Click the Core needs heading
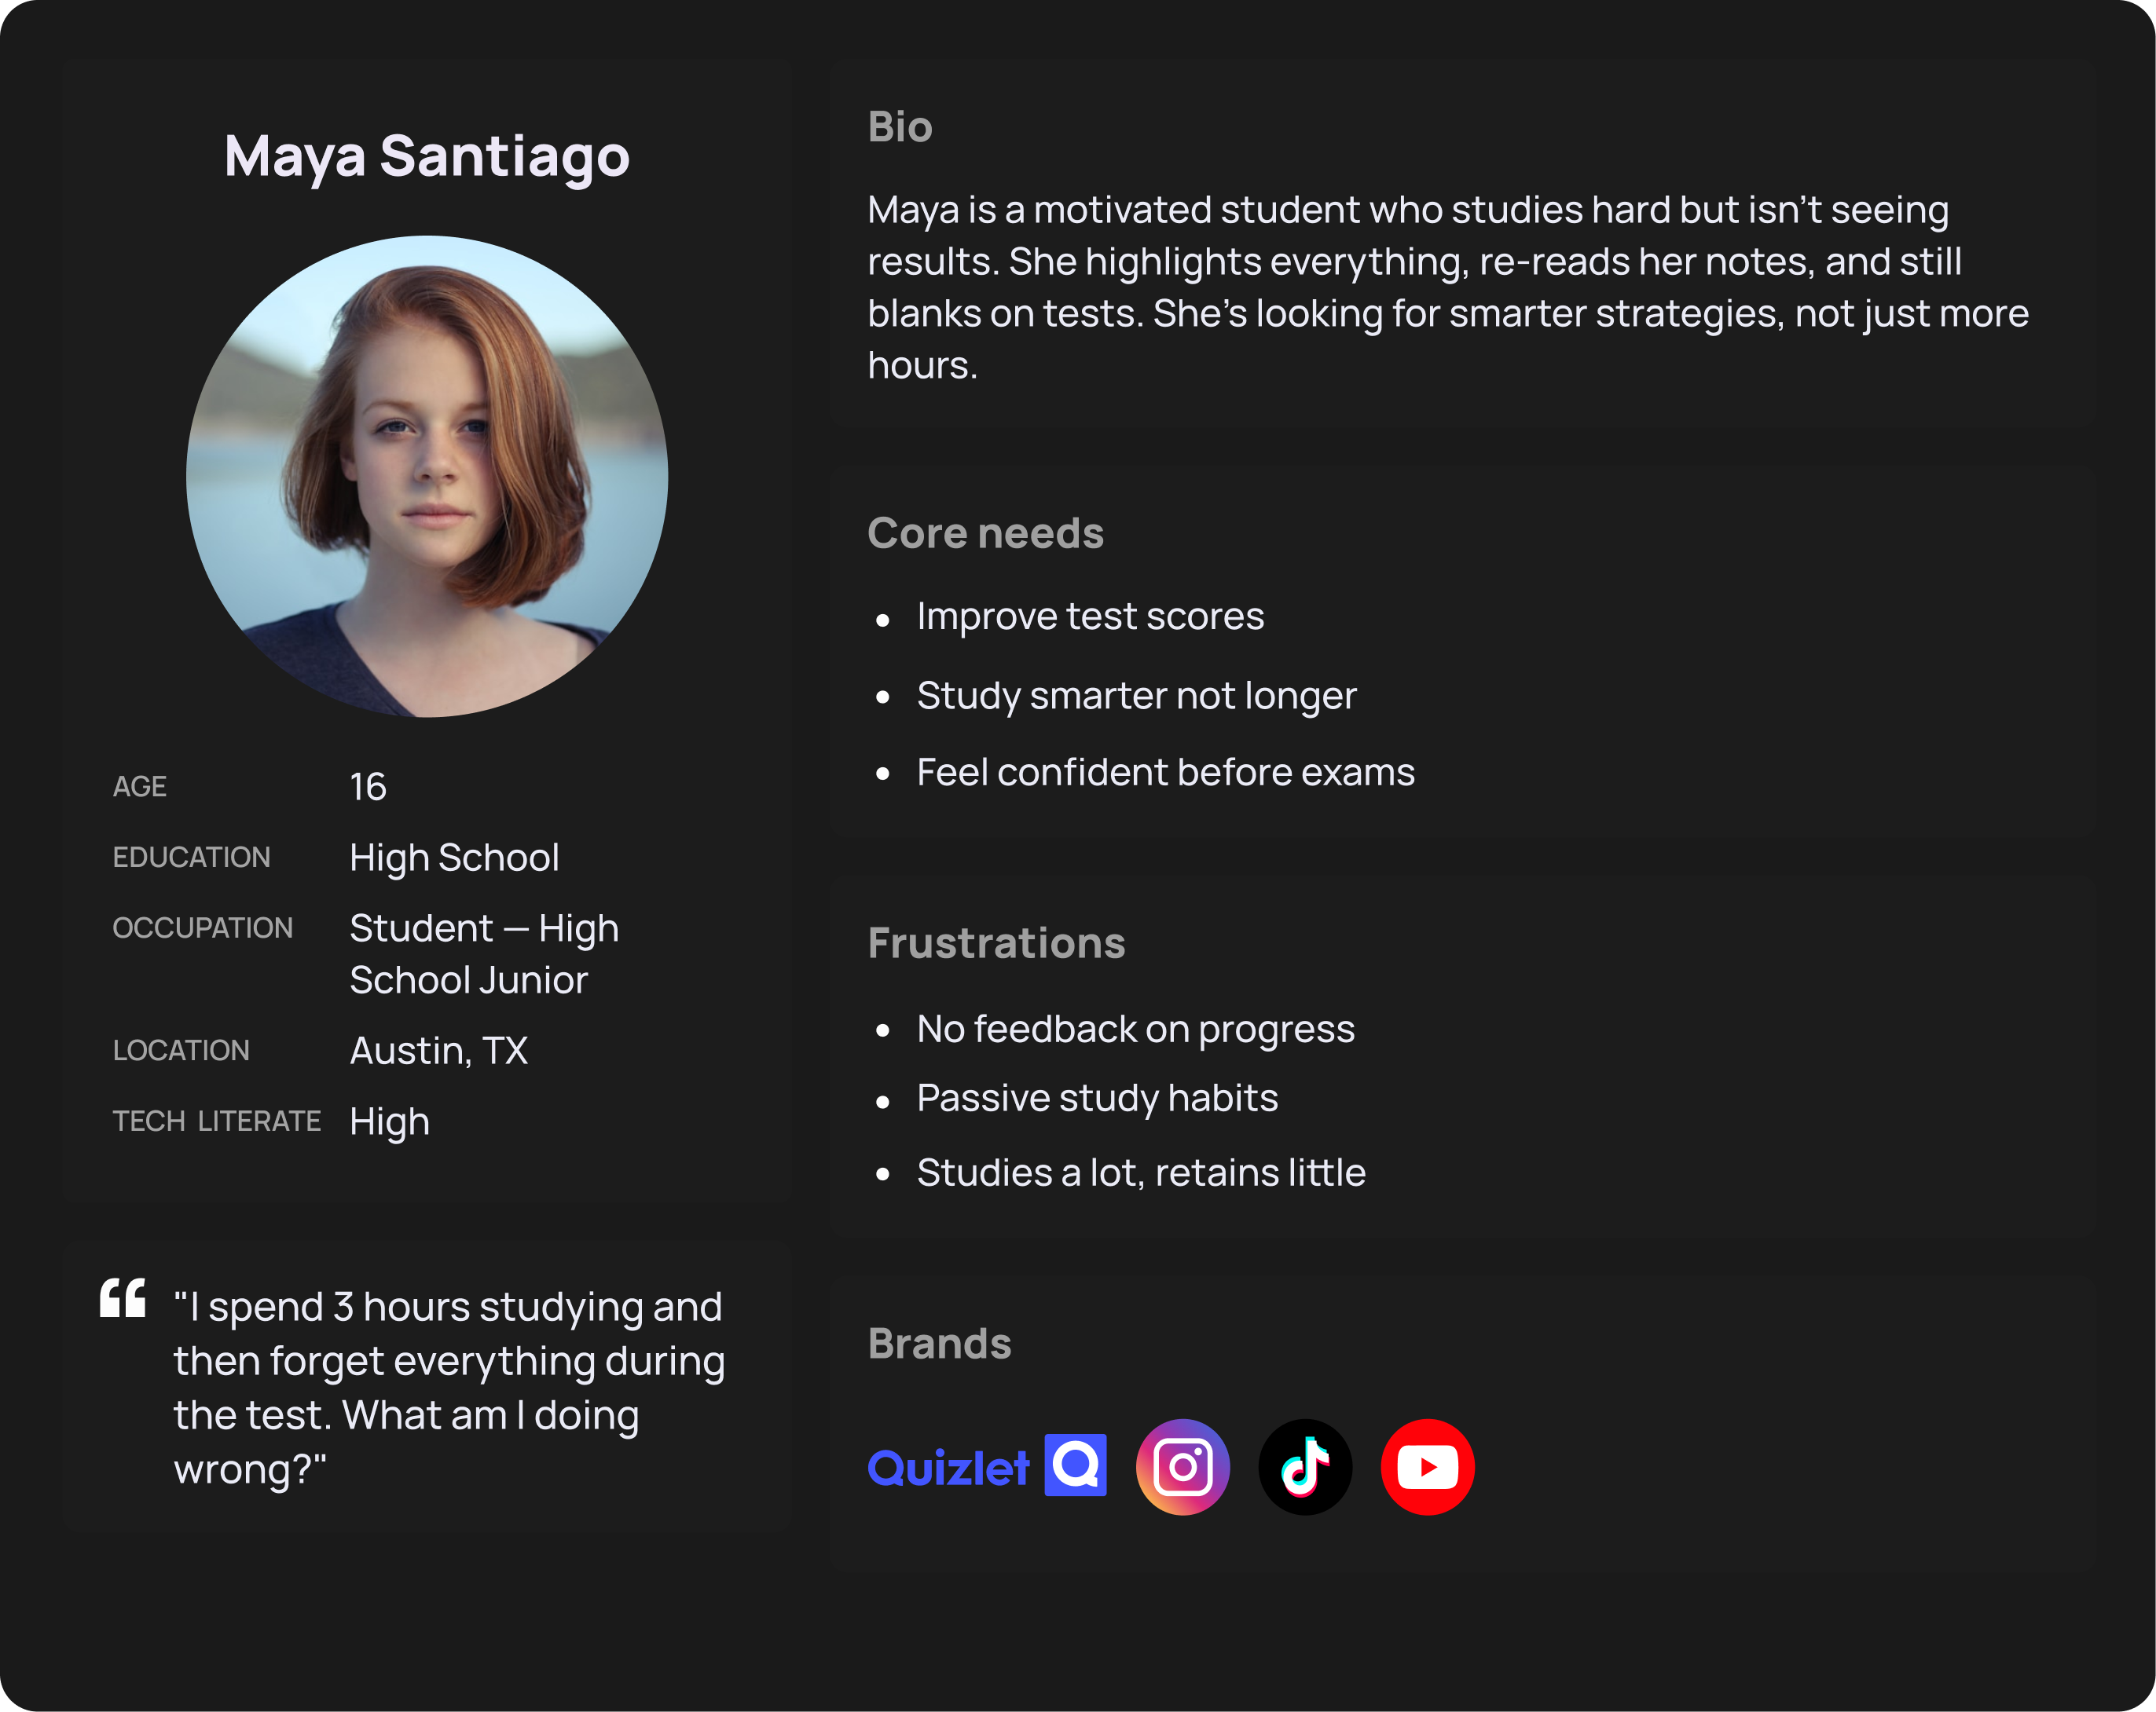 point(985,532)
